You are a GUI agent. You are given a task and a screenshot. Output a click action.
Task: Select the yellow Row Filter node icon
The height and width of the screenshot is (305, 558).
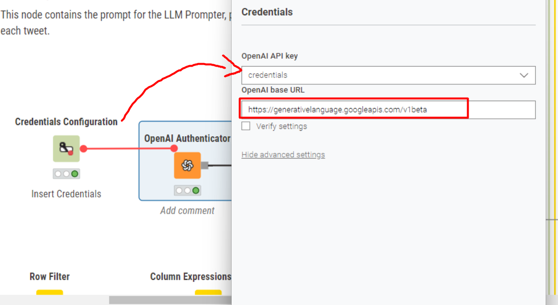point(49,293)
